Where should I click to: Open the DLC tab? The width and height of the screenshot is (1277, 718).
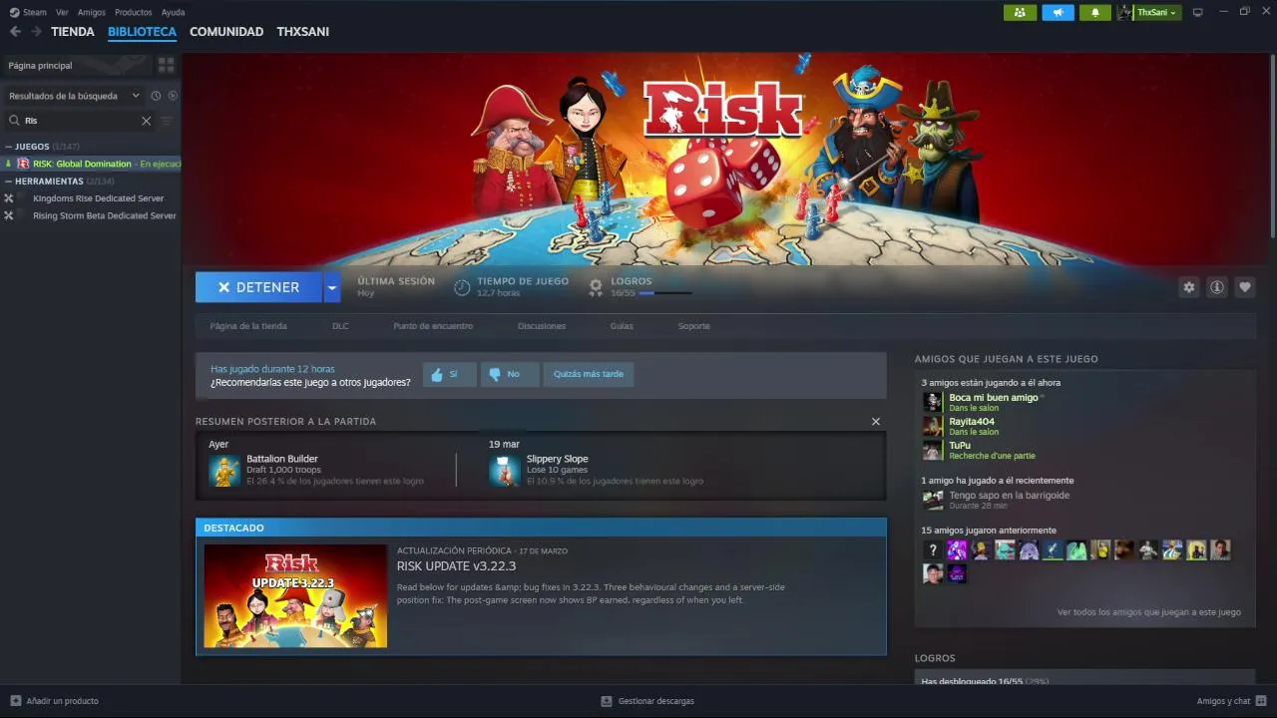click(x=340, y=326)
